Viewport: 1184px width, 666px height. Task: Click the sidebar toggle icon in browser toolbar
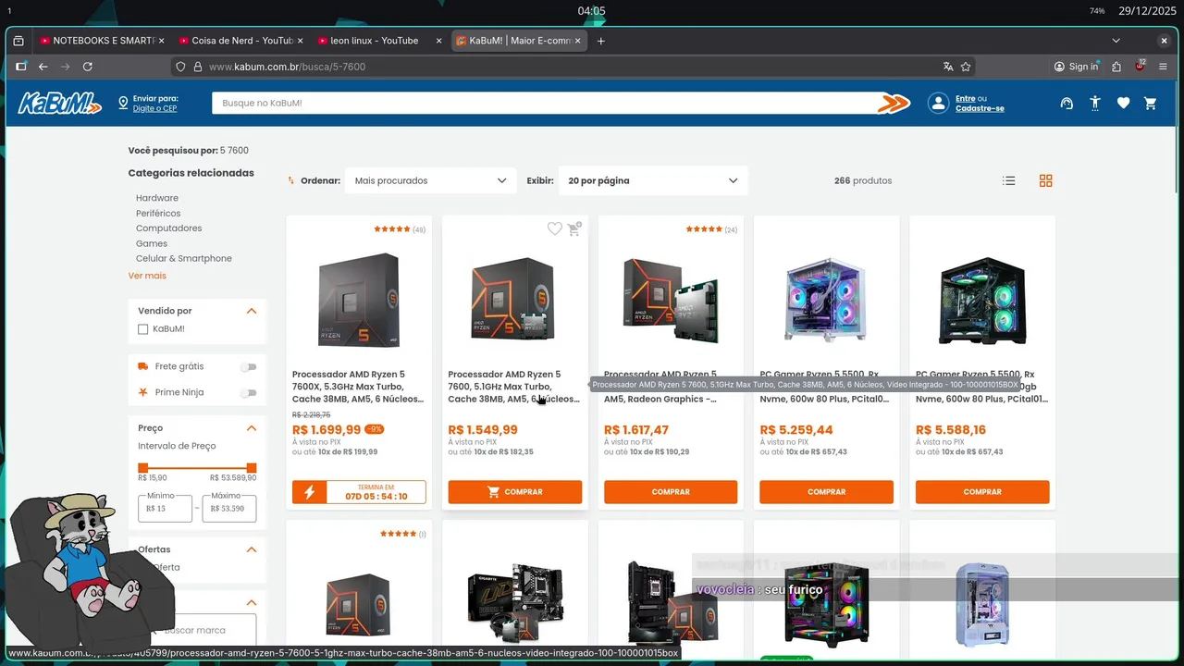pos(20,67)
